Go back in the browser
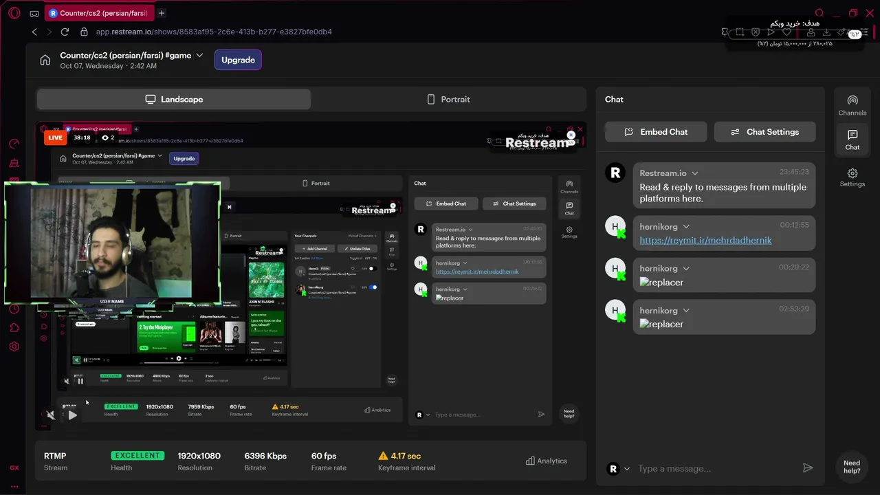This screenshot has height=495, width=880. tap(34, 32)
